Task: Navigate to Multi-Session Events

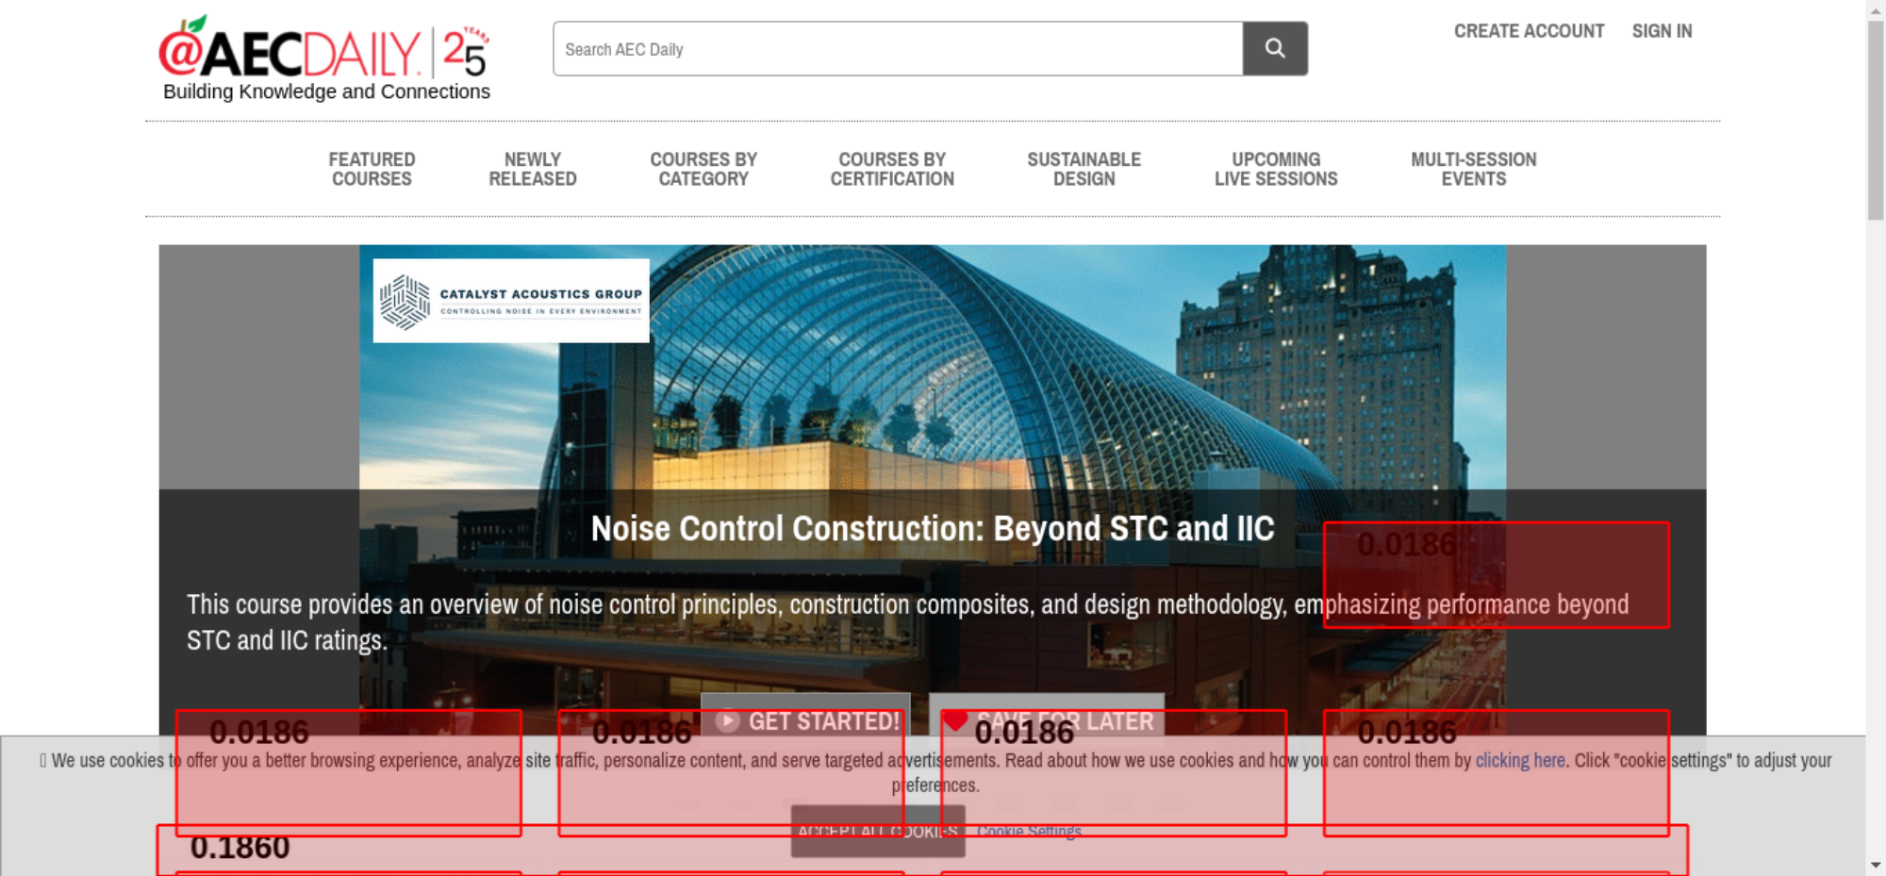Action: pos(1473,170)
